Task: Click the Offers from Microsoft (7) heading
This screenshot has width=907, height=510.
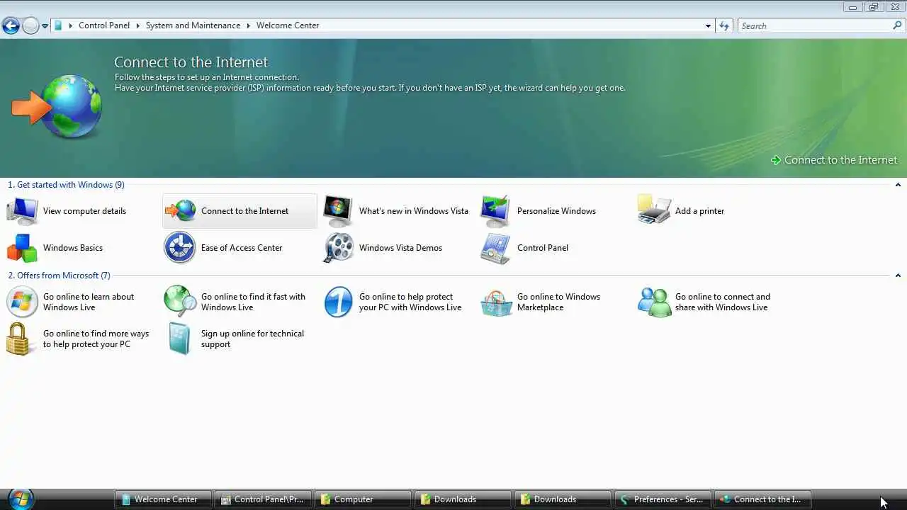Action: tap(59, 276)
